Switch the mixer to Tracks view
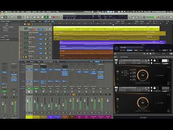 pos(97,62)
